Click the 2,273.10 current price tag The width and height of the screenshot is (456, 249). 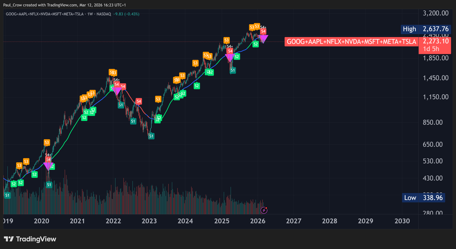click(x=437, y=41)
